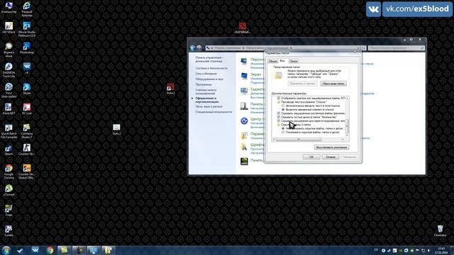The height and width of the screenshot is (255, 454).
Task: Click the Отмена button
Action: coord(331,157)
